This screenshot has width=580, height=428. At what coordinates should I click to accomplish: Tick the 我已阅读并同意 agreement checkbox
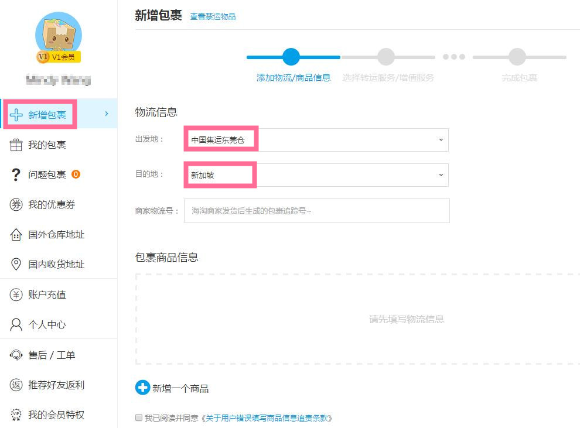click(x=139, y=418)
